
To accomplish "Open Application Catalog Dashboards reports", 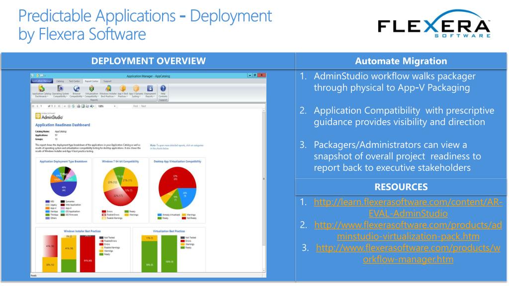I will pyautogui.click(x=42, y=91).
